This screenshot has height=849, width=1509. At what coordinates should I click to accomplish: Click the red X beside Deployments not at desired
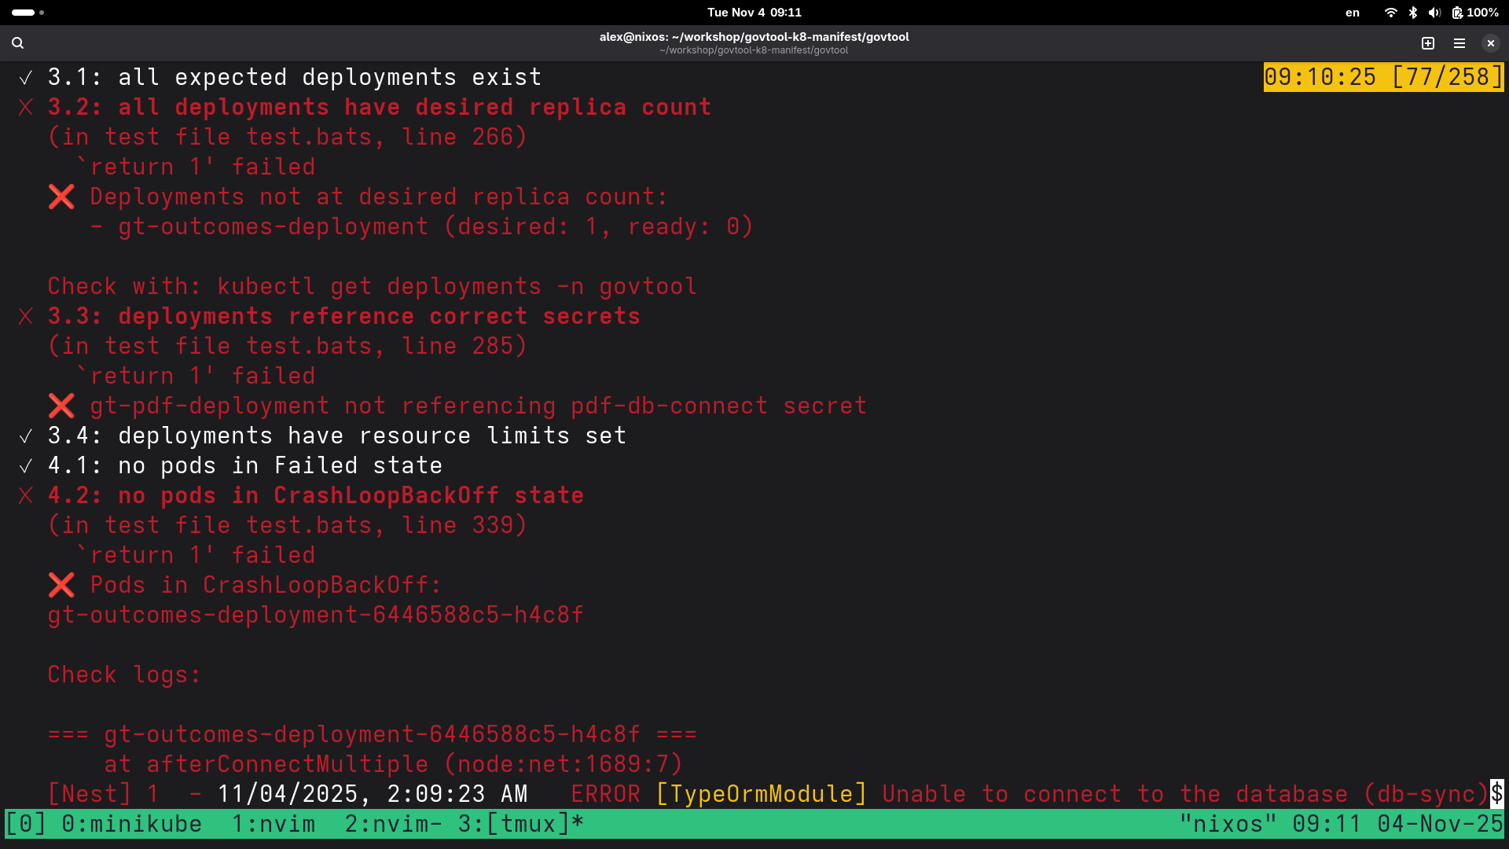[61, 197]
